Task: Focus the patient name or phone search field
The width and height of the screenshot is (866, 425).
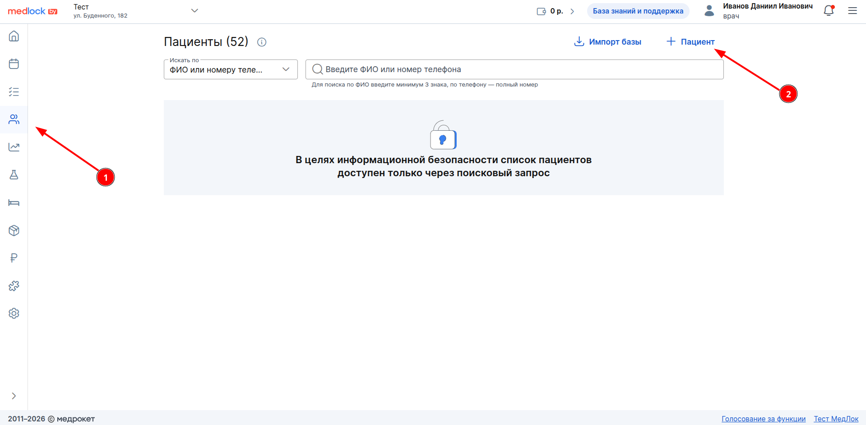Action: coord(514,69)
